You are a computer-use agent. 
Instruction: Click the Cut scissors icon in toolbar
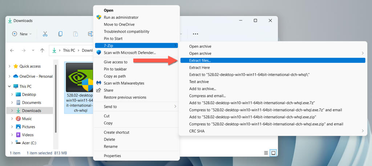tap(45, 34)
